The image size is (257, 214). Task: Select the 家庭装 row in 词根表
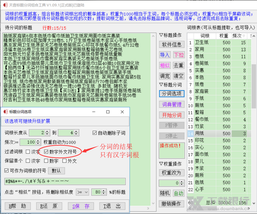click(x=219, y=91)
